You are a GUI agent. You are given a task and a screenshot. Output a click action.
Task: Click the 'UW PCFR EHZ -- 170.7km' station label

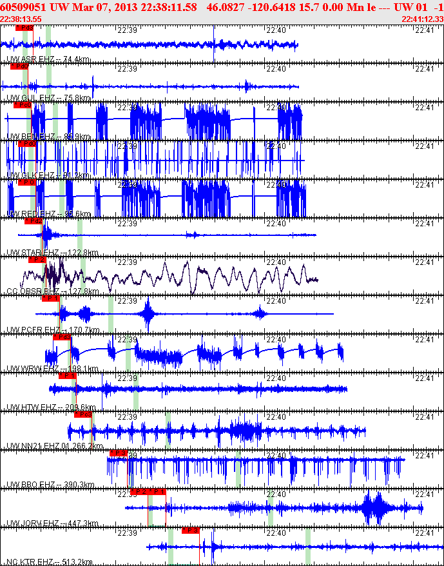(53, 330)
